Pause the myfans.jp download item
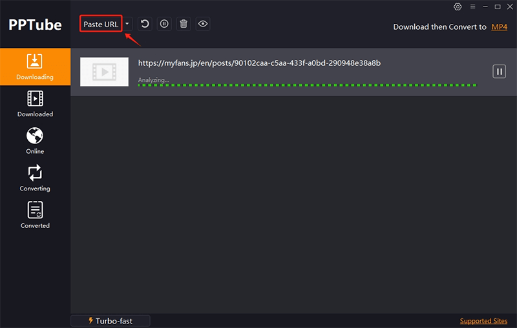The height and width of the screenshot is (328, 517). click(x=499, y=71)
